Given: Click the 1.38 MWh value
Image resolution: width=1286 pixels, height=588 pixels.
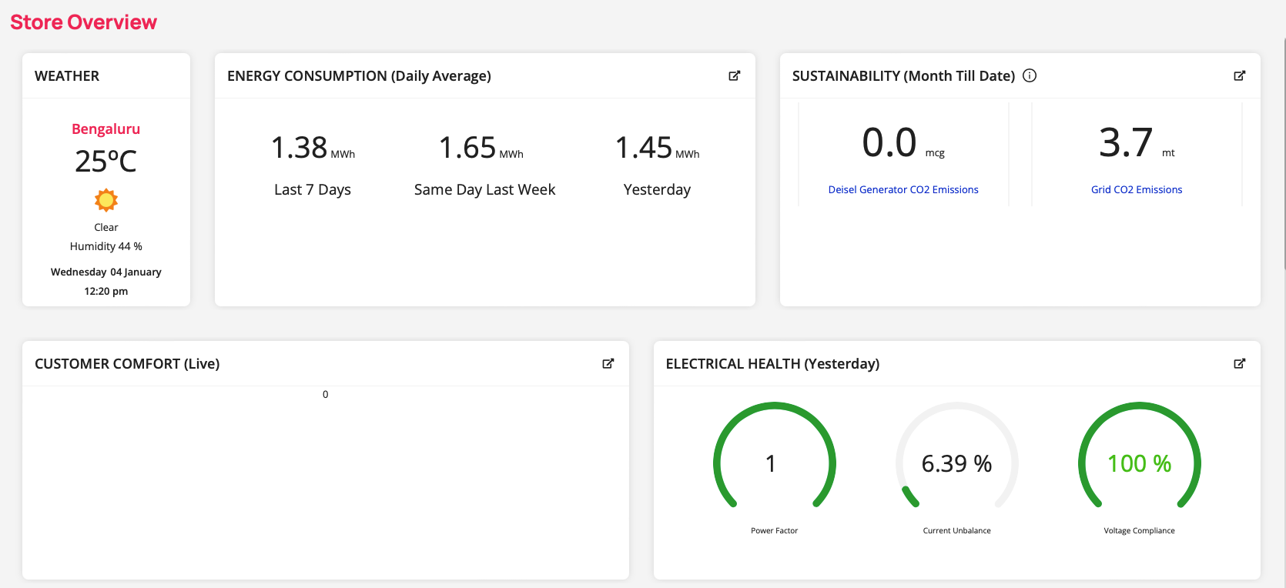Looking at the screenshot, I should (313, 147).
